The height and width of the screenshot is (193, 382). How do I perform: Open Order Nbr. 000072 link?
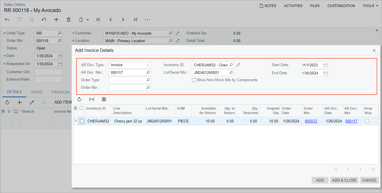point(311,121)
